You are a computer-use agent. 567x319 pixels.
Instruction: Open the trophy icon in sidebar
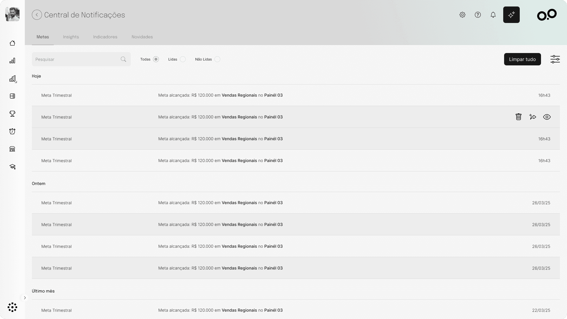(12, 114)
